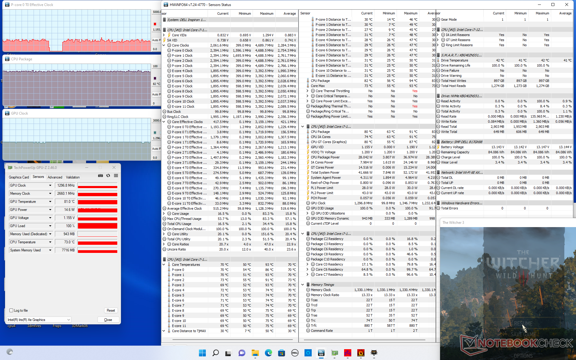Expand Core Thermal Throttling entry
Viewport: 576px width, 360px height.
[307, 91]
